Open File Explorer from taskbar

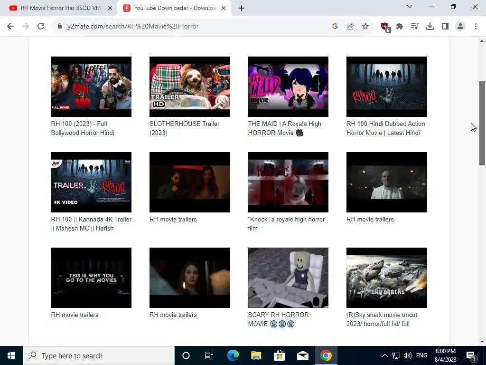point(256,355)
